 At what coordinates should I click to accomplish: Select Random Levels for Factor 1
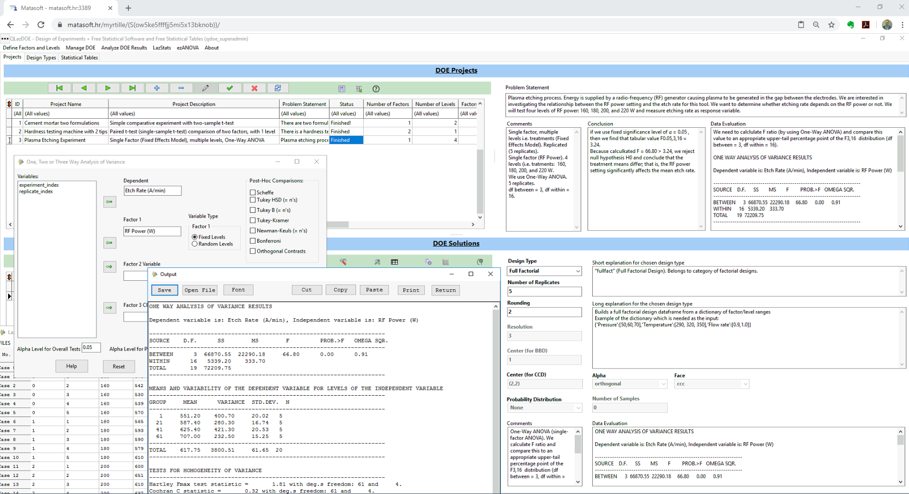click(x=195, y=244)
